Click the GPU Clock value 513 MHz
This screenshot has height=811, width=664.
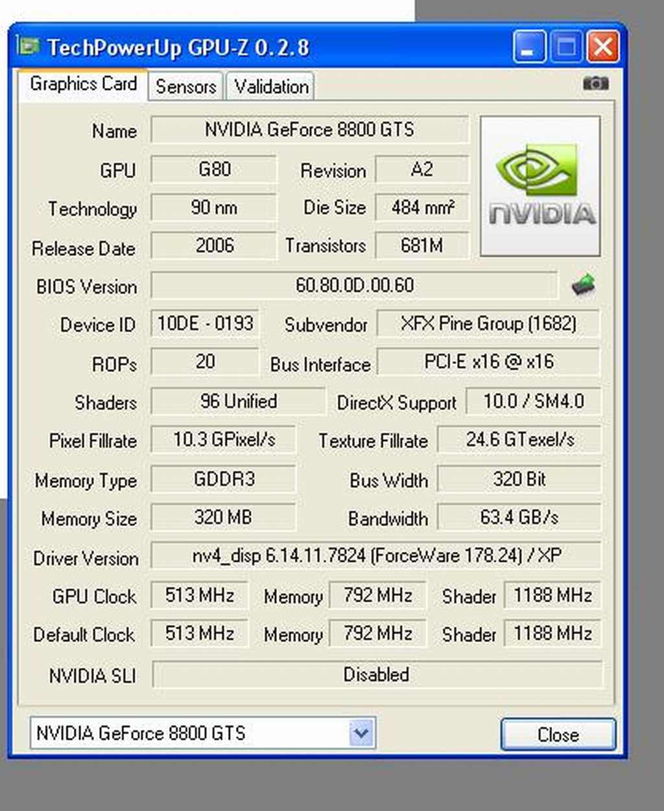199,595
